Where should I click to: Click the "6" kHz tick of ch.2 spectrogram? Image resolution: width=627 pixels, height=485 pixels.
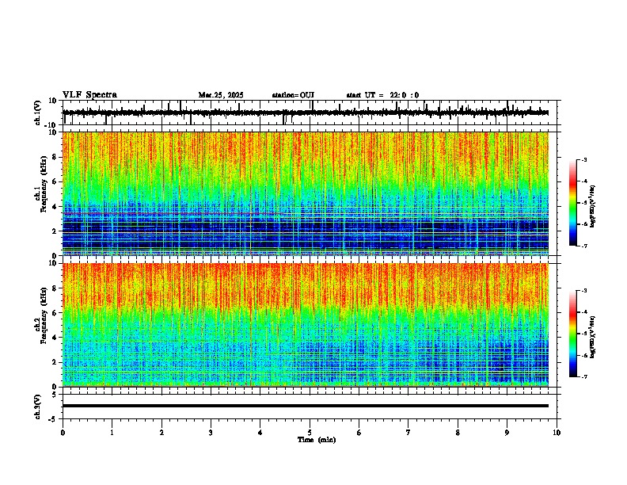55,313
